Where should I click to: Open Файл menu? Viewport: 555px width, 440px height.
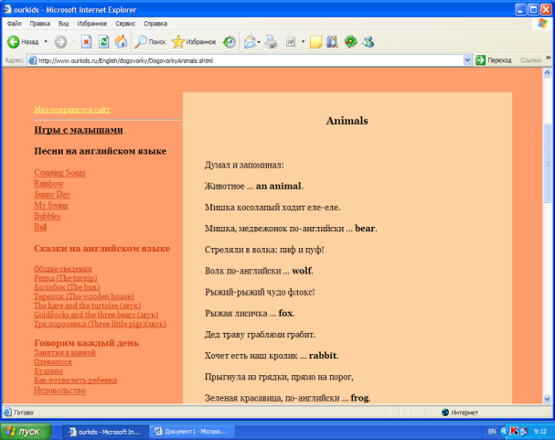click(x=14, y=24)
